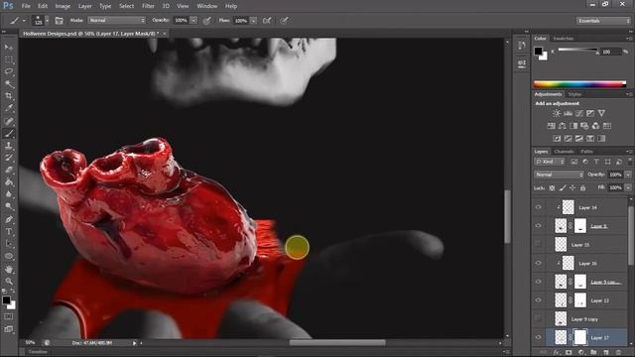Select the Clone Stamp tool
Viewport: 635px width, 357px height.
click(x=9, y=146)
